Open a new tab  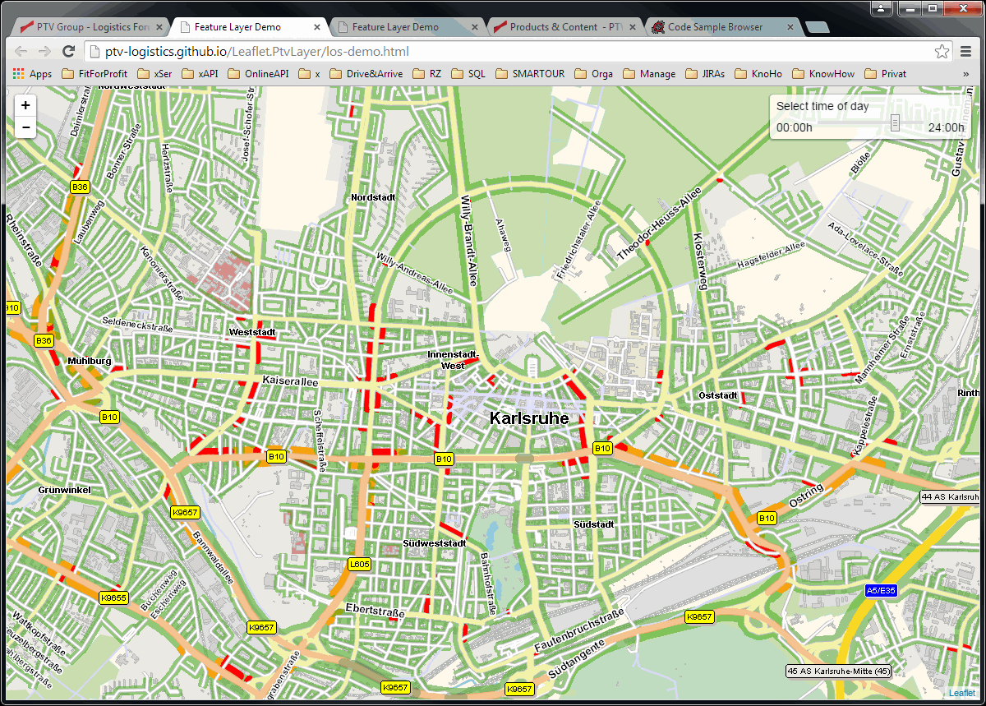[x=817, y=27]
